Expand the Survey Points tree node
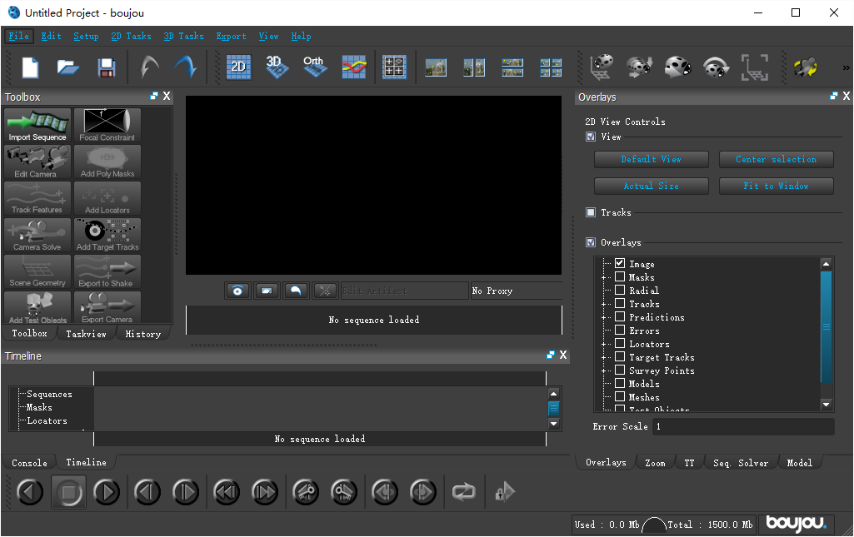This screenshot has height=537, width=854. [603, 370]
